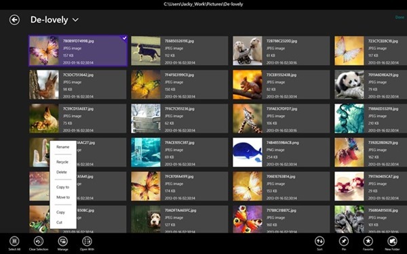Select the orange butterfly 174 KB thumbnail
The height and width of the screenshot is (254, 407).
[146, 186]
